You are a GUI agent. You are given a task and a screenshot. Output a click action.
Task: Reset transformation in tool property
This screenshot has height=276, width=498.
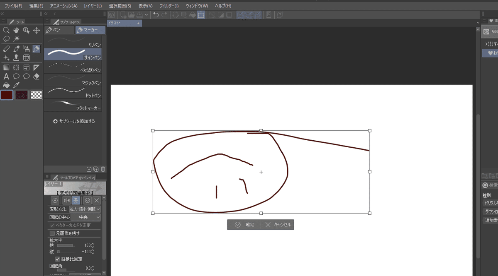pos(55,200)
